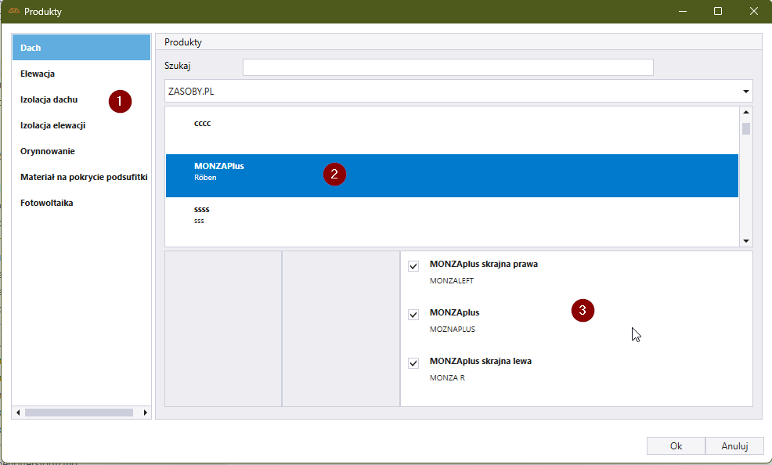Click the sidebar horizontal scrollbar thumb
The width and height of the screenshot is (772, 465).
78,412
